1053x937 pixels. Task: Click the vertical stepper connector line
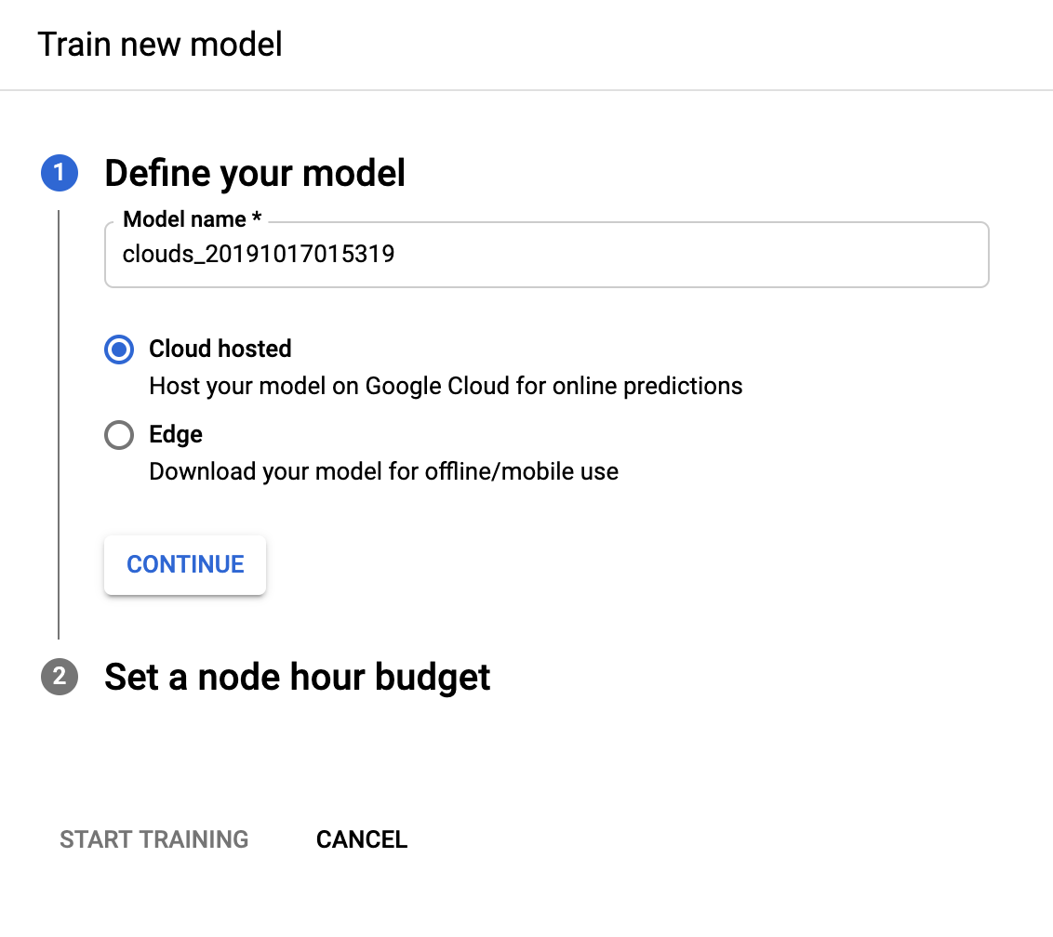(60, 424)
